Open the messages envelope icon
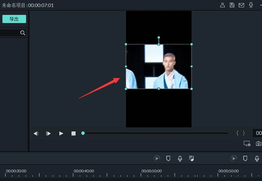The height and width of the screenshot is (181, 262). (x=241, y=5)
